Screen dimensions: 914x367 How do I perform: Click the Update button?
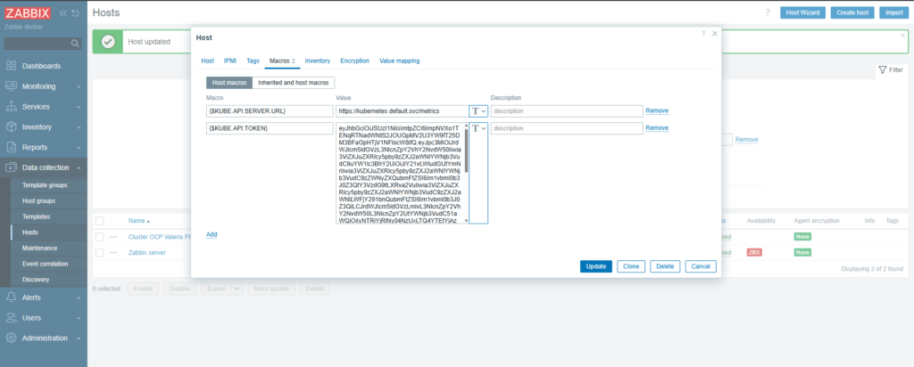click(595, 266)
